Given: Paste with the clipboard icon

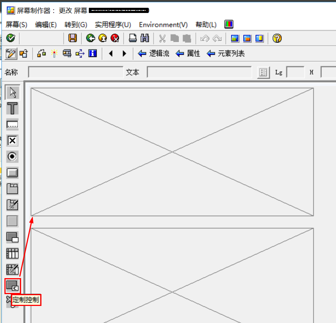Looking at the screenshot, I should 187,39.
